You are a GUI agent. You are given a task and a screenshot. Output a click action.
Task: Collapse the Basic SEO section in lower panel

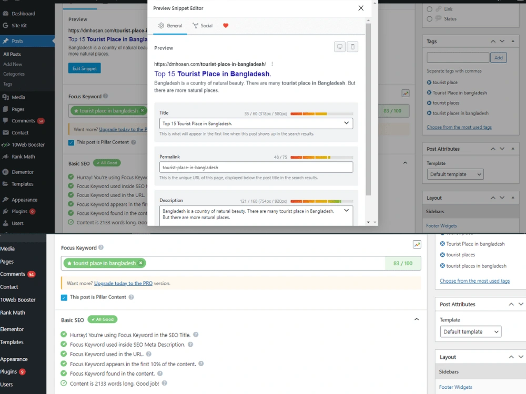[417, 319]
